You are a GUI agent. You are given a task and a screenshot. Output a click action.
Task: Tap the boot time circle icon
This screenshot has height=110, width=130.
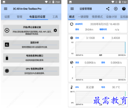click(72, 24)
